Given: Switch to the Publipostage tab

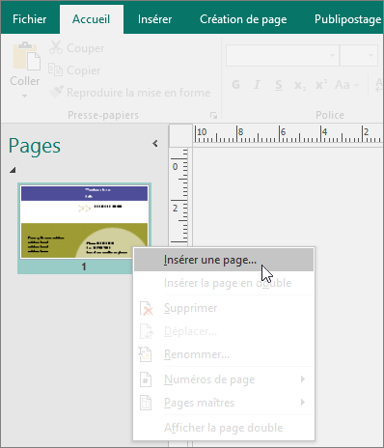Looking at the screenshot, I should (347, 19).
